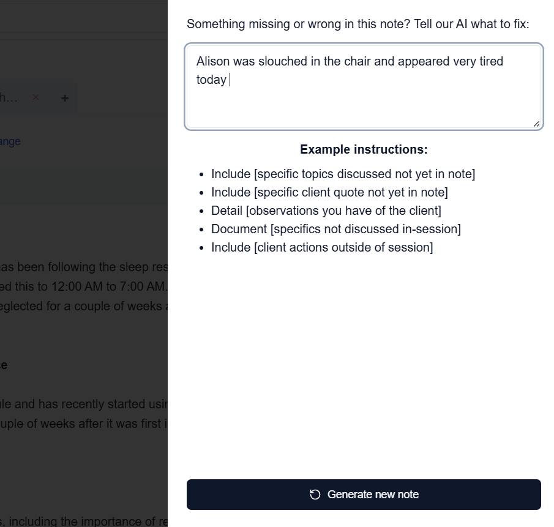Click "Detail [observations you have of the client]"
The image size is (554, 527).
click(326, 211)
